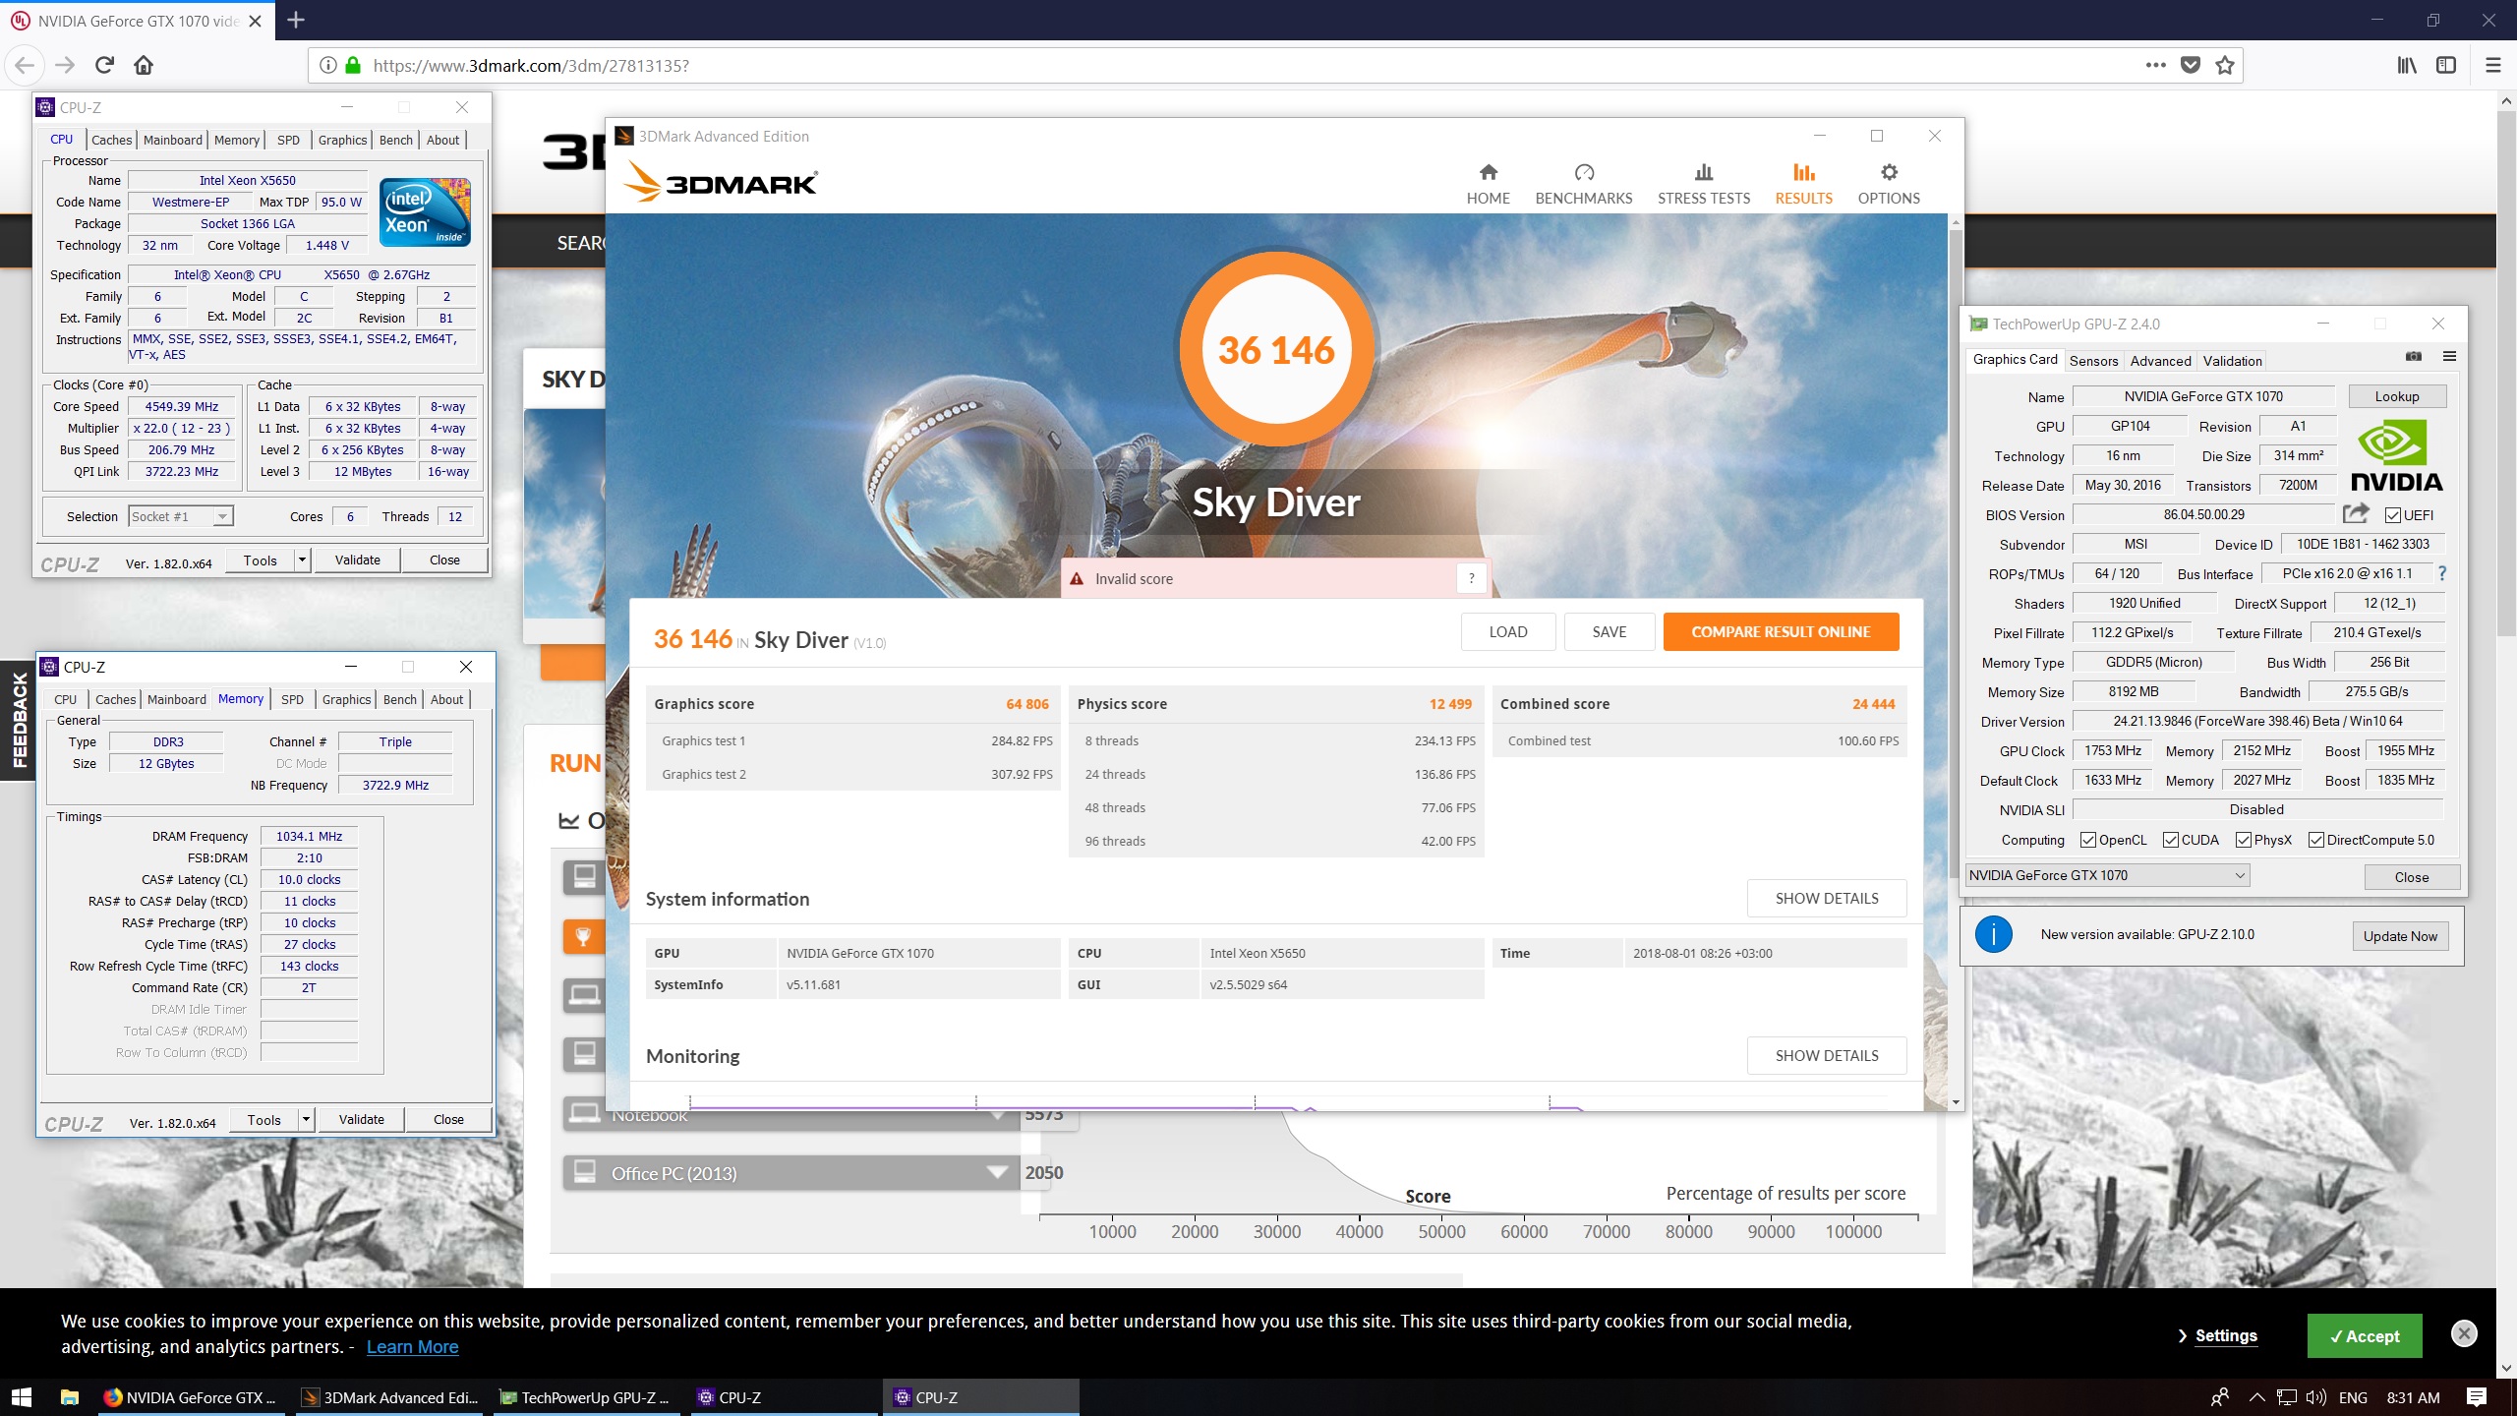The width and height of the screenshot is (2517, 1416).
Task: Toggle the PhysX checkbox
Action: tap(2244, 840)
